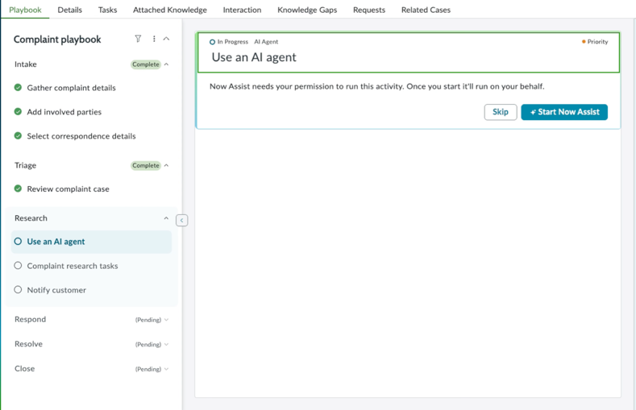Viewport: 636px width, 410px height.
Task: Click the In Progress status icon
Action: pyautogui.click(x=212, y=42)
